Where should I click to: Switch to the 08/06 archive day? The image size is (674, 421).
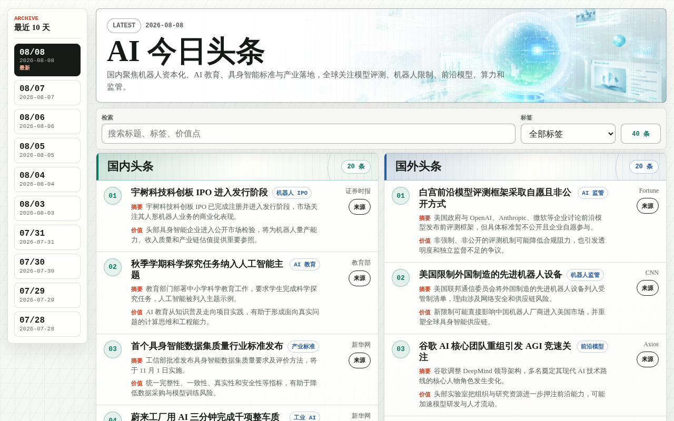point(47,122)
